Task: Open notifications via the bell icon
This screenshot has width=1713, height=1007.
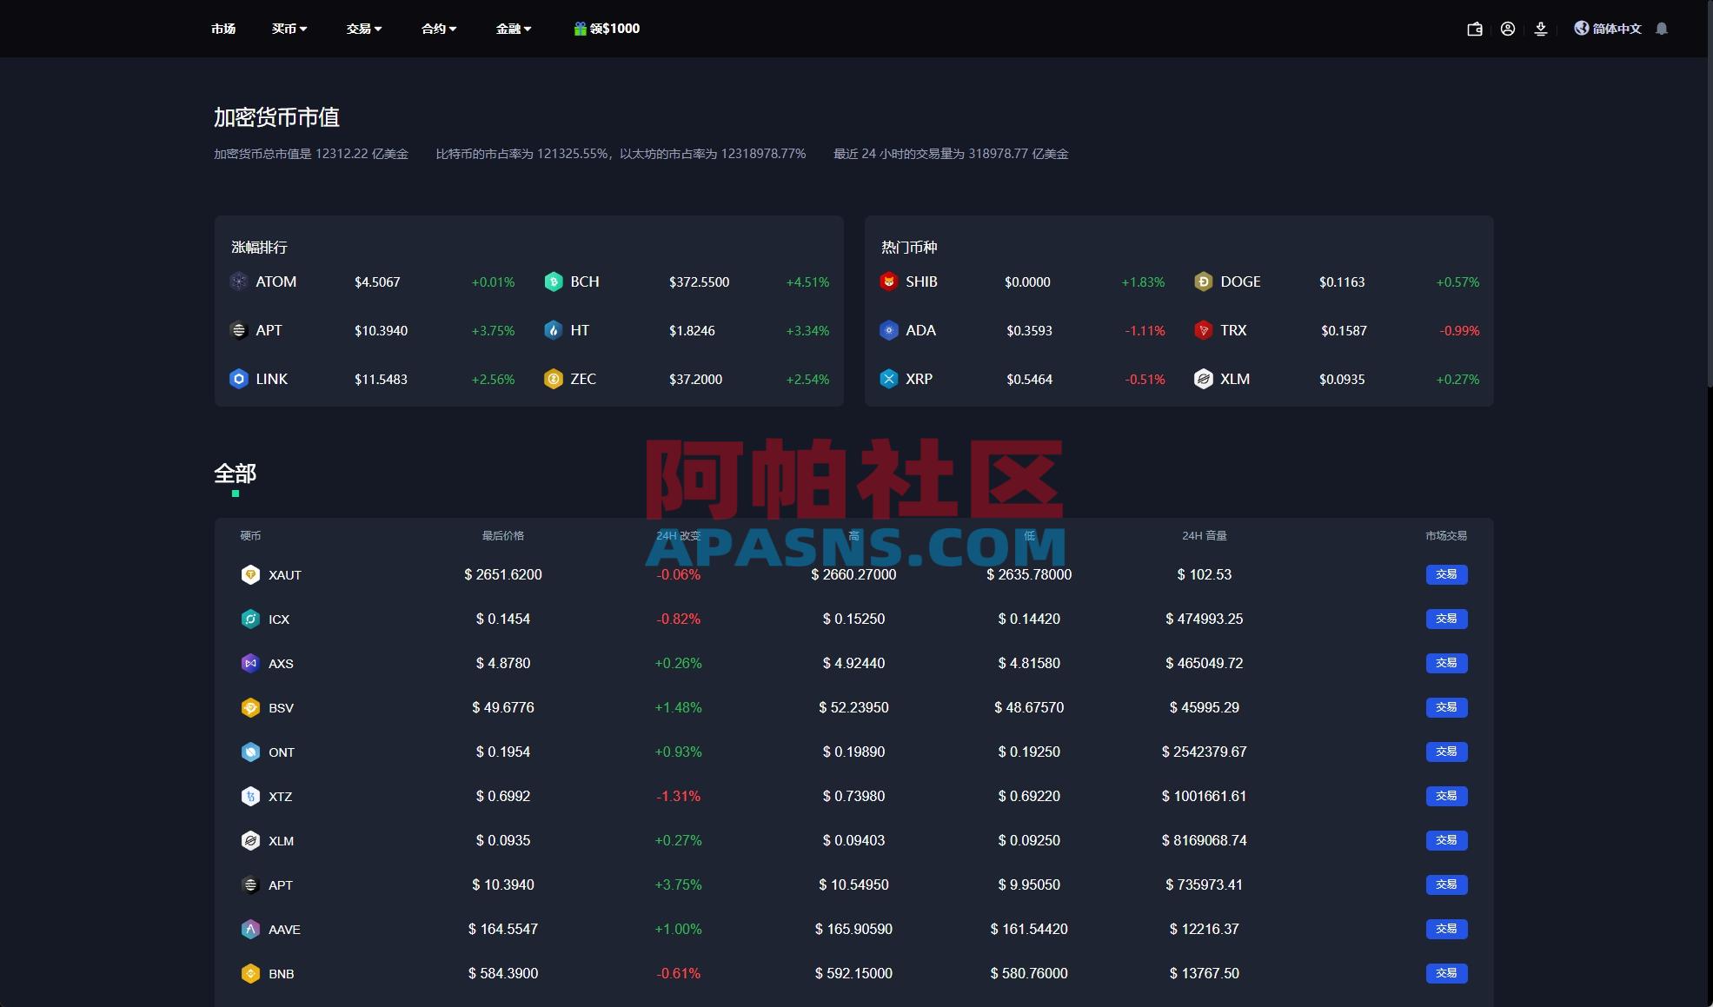Action: coord(1660,29)
